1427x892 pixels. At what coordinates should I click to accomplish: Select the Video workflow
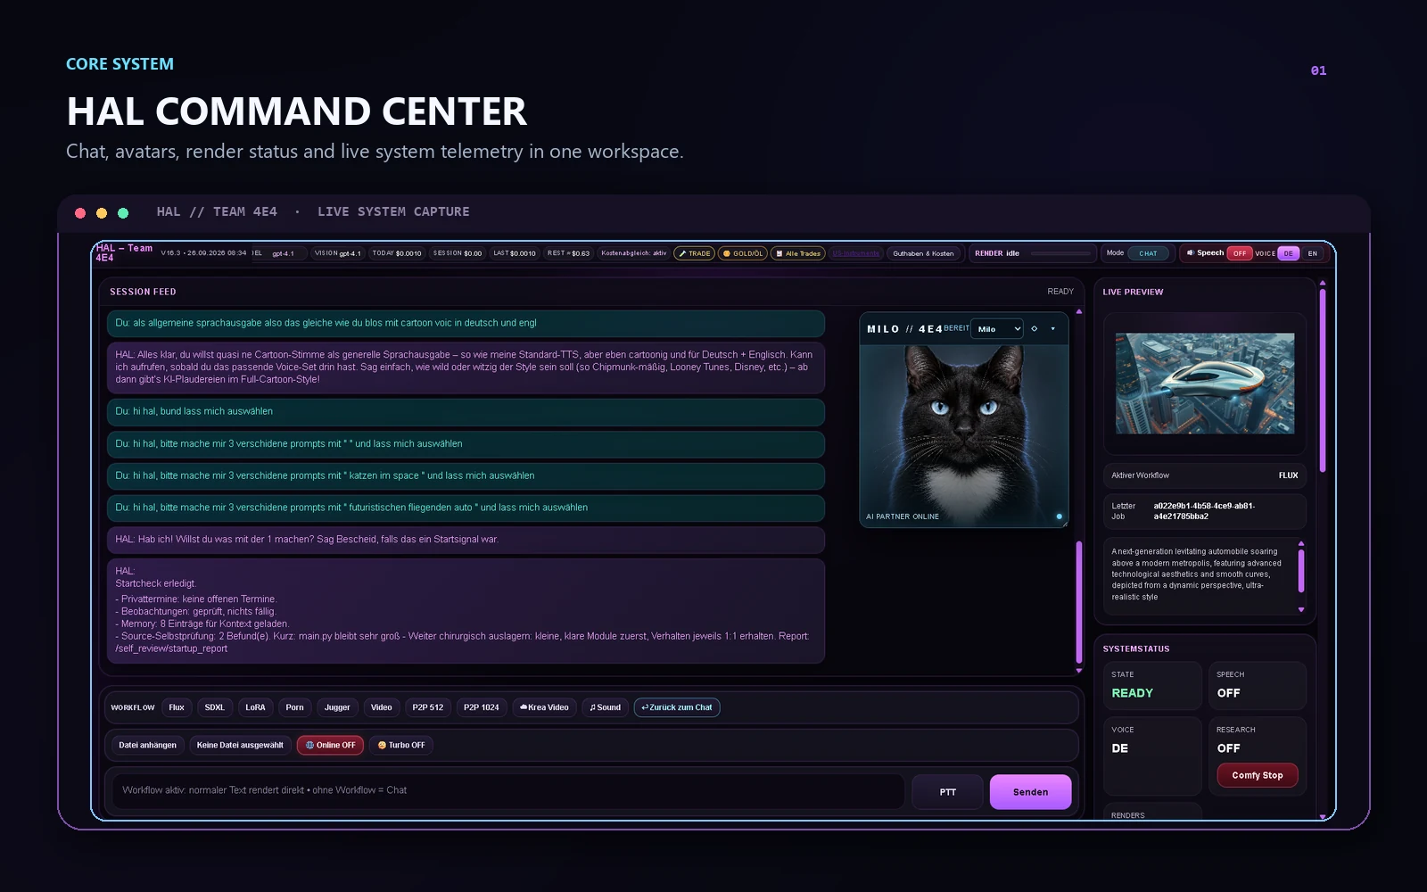[x=382, y=707]
